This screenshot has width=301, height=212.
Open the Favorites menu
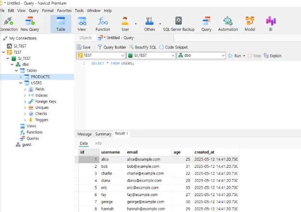pos(65,11)
